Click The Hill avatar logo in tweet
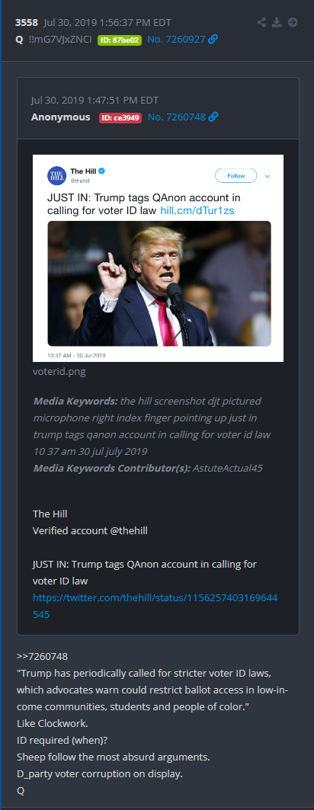The width and height of the screenshot is (314, 810). pos(57,175)
